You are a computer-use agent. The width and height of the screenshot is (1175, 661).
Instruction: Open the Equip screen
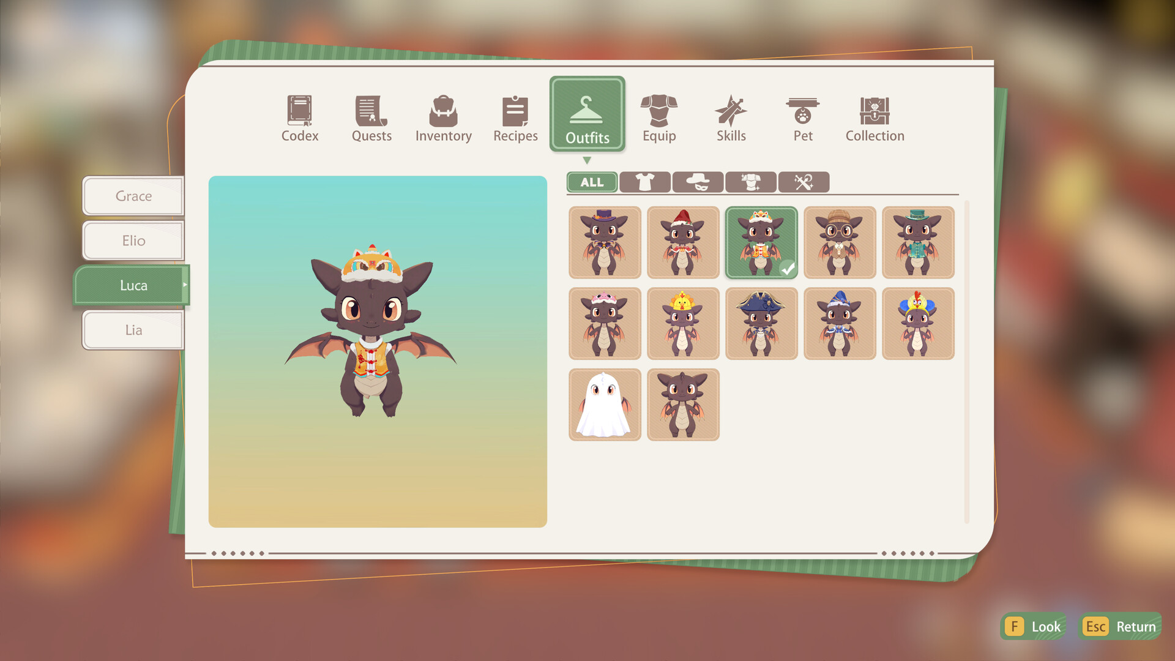[x=659, y=116]
